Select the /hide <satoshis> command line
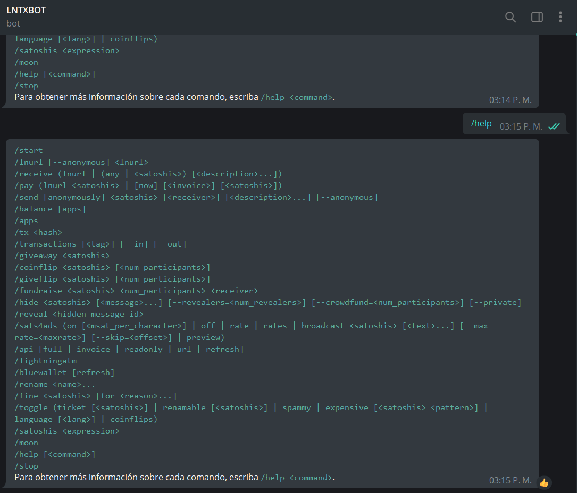The width and height of the screenshot is (577, 493). (x=268, y=303)
